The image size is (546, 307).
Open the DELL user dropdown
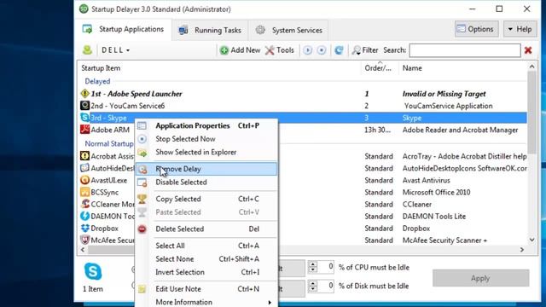pyautogui.click(x=116, y=50)
